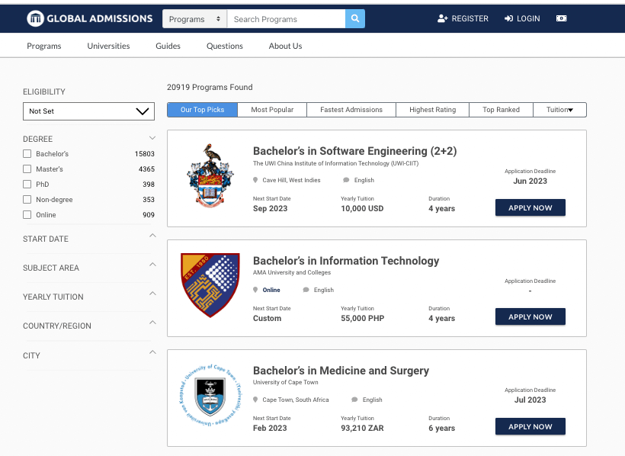Screen dimensions: 625x456
Task: Focus the Search Programs input field
Action: tap(286, 19)
